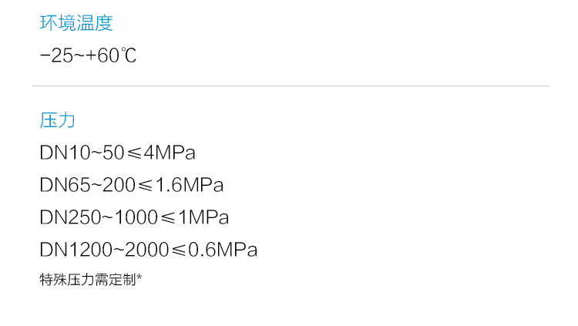Viewport: 578px width, 326px height.
Task: Click the DN250 text
Action: pyautogui.click(x=70, y=217)
